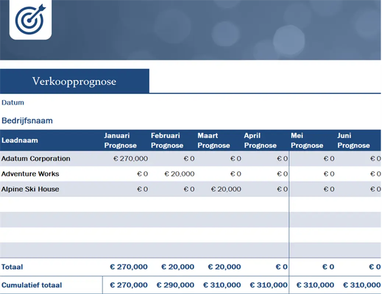
Task: Select the Datum field
Action: pos(13,103)
